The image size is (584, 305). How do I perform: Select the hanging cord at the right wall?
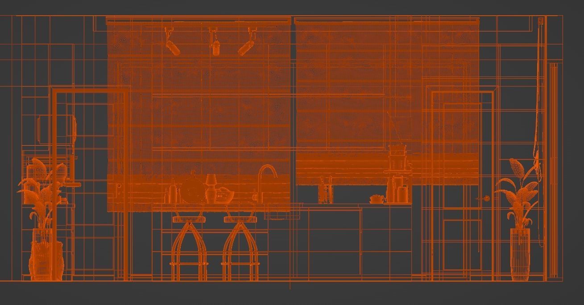539,131
